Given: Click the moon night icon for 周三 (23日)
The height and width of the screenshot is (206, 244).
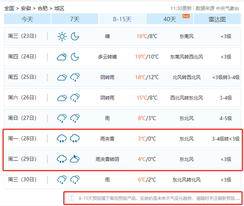Looking at the screenshot, I should (75, 36).
